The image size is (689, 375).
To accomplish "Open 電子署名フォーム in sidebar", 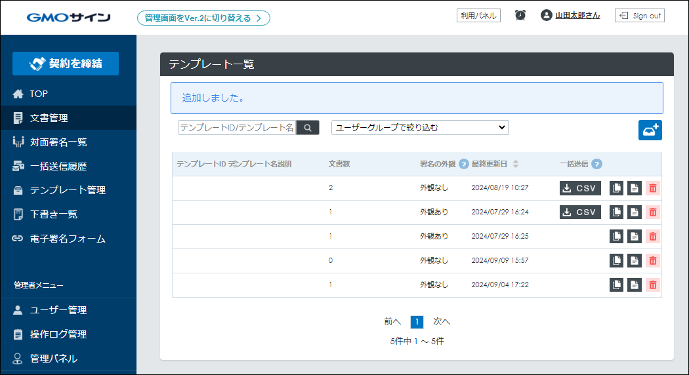I will [68, 239].
